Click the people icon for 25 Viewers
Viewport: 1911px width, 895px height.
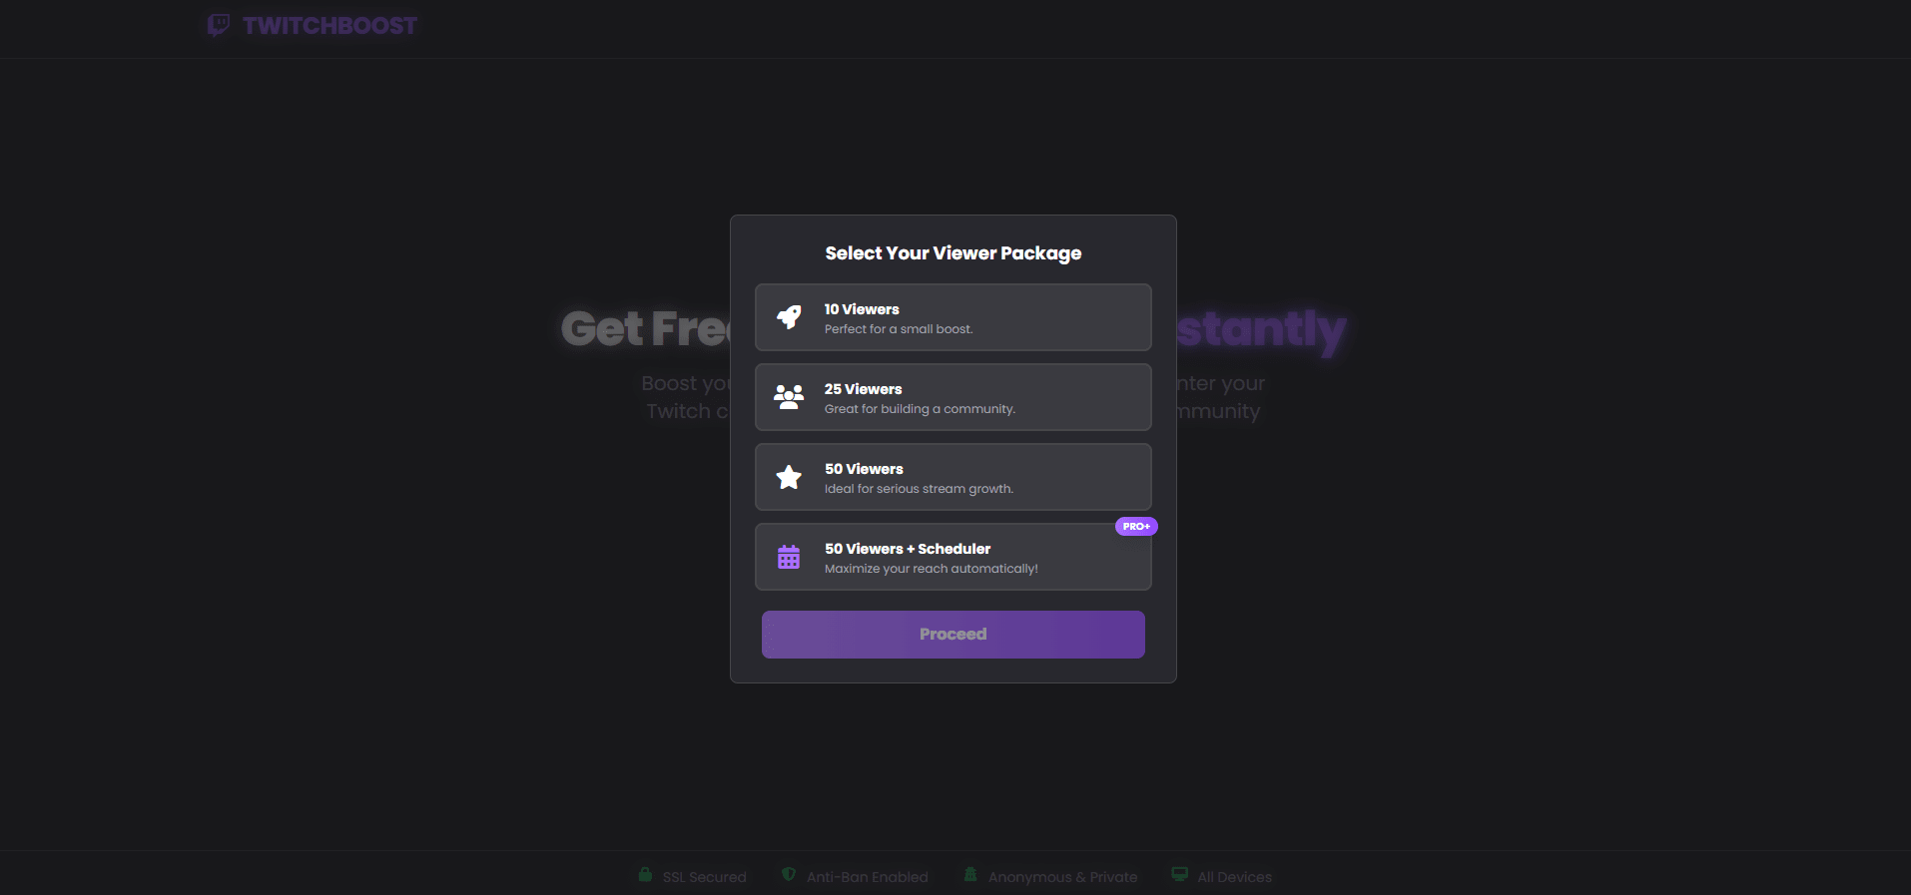tap(789, 397)
